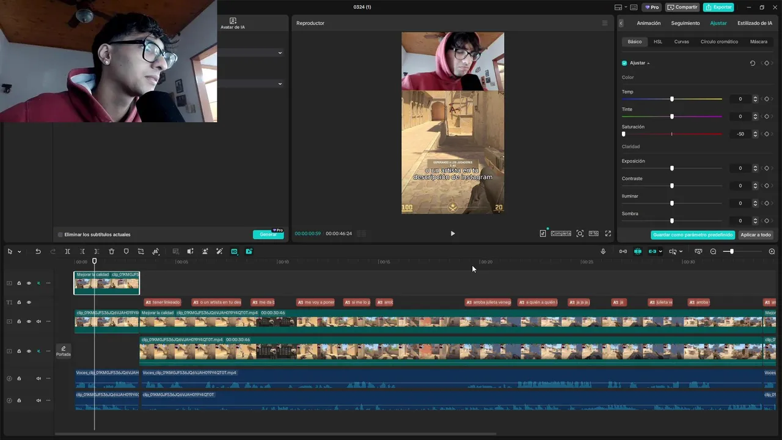782x440 pixels.
Task: Open the preview-axis split dropdown arrow
Action: pyautogui.click(x=681, y=252)
